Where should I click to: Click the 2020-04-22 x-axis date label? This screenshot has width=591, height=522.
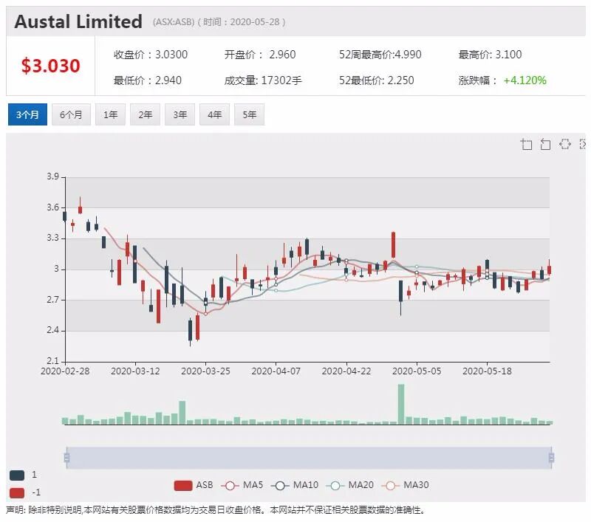point(346,371)
